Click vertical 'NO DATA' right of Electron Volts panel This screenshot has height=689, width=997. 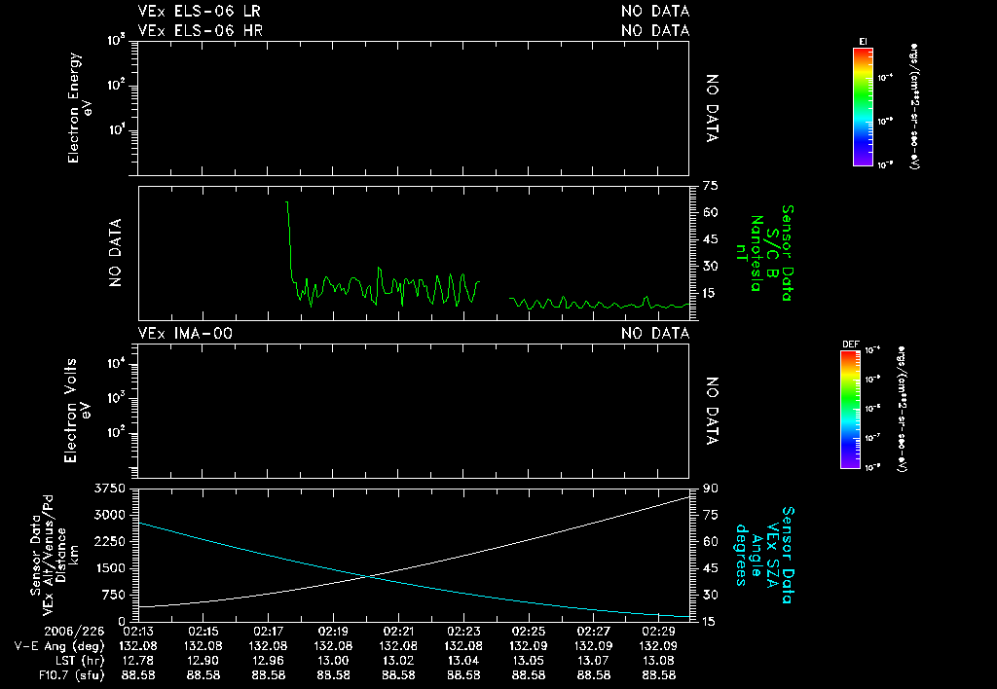[712, 412]
